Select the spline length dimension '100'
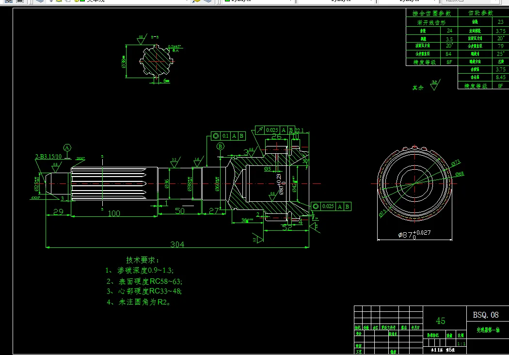The image size is (509, 355). tap(114, 213)
